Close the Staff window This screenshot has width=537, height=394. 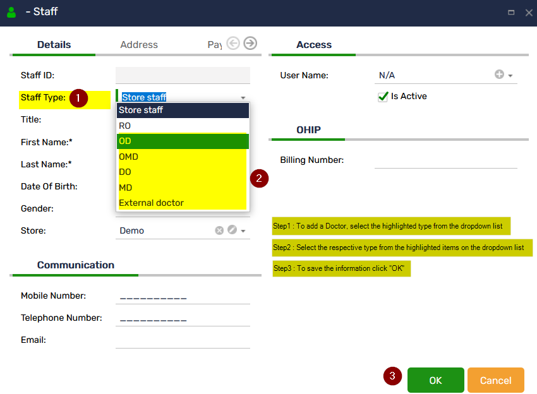pyautogui.click(x=528, y=12)
